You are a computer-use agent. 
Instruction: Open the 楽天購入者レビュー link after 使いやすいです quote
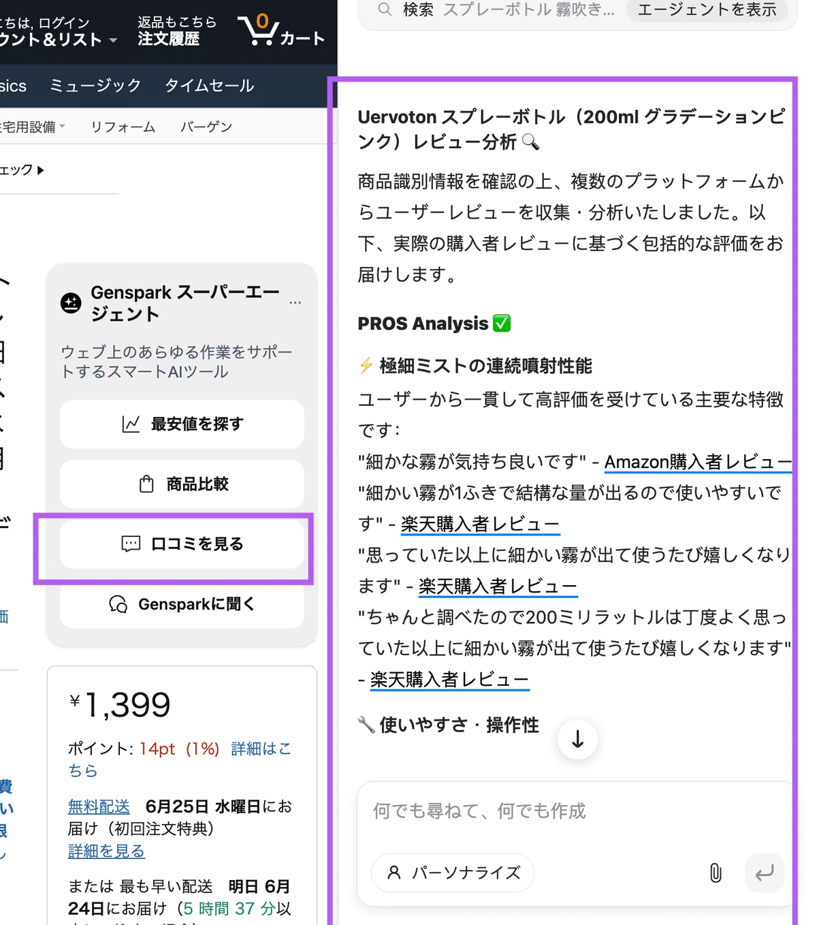(480, 524)
